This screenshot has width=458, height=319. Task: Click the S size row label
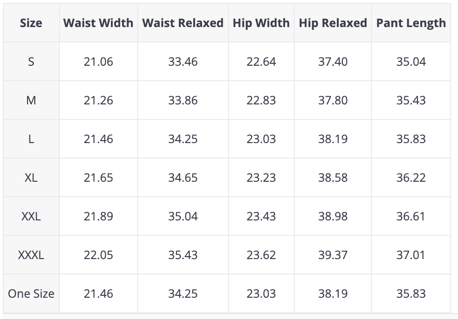(x=31, y=62)
